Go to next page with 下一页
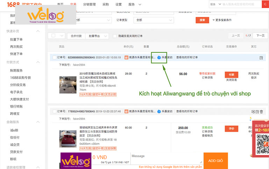This screenshot has width=269, height=169. 260,35
